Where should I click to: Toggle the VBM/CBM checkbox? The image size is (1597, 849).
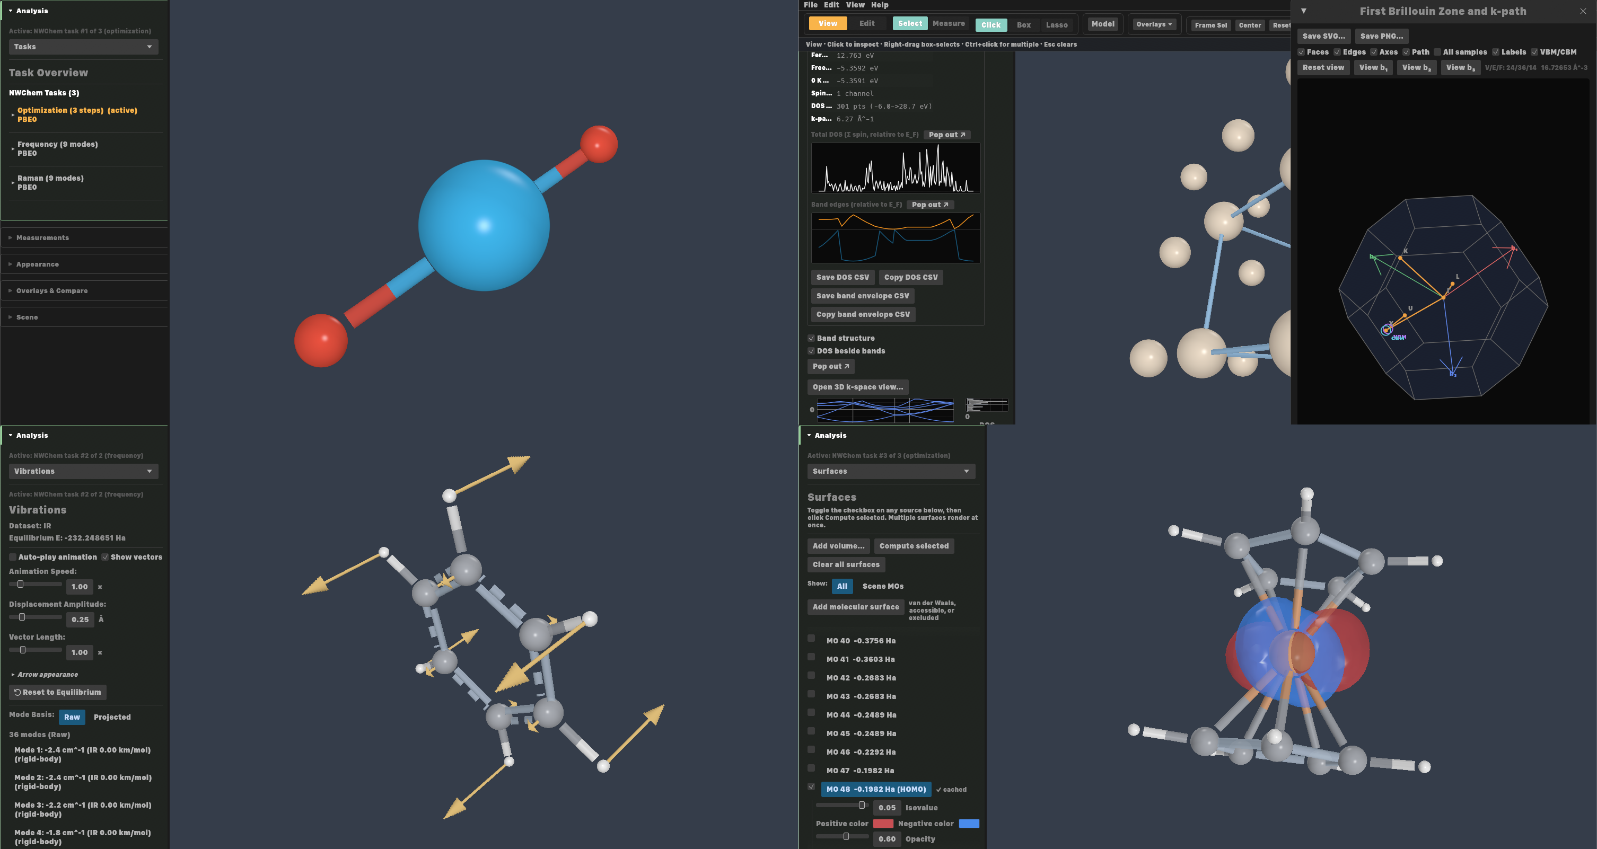(x=1534, y=52)
